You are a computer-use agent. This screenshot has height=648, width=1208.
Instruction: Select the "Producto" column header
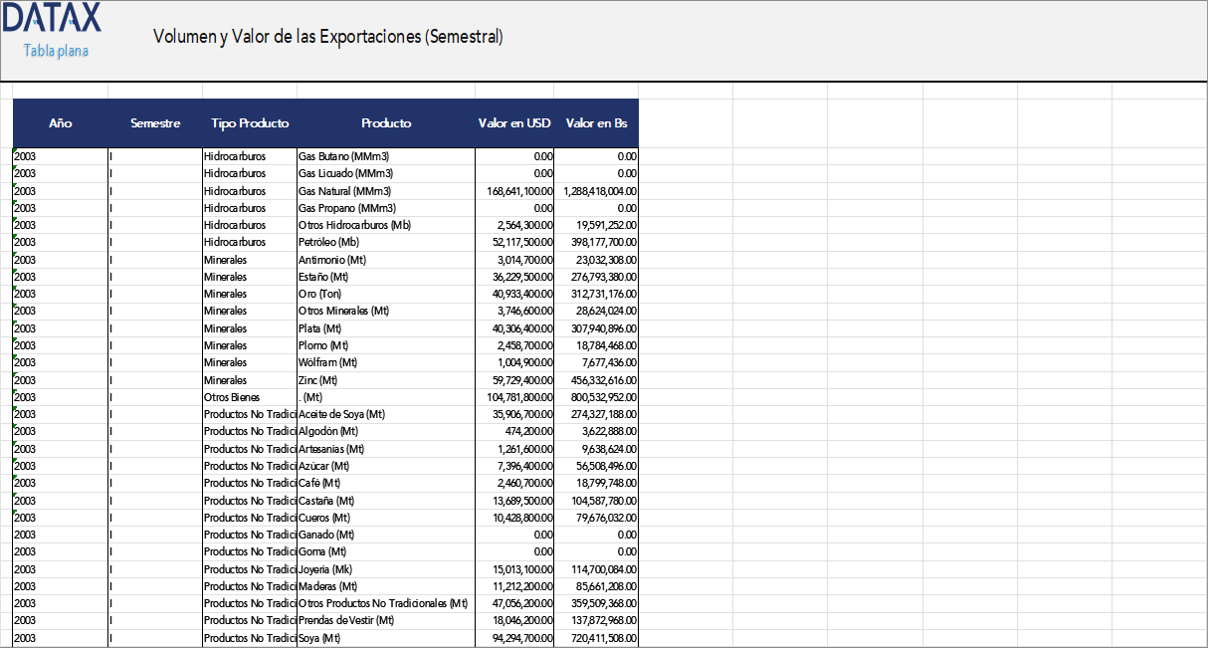(386, 123)
